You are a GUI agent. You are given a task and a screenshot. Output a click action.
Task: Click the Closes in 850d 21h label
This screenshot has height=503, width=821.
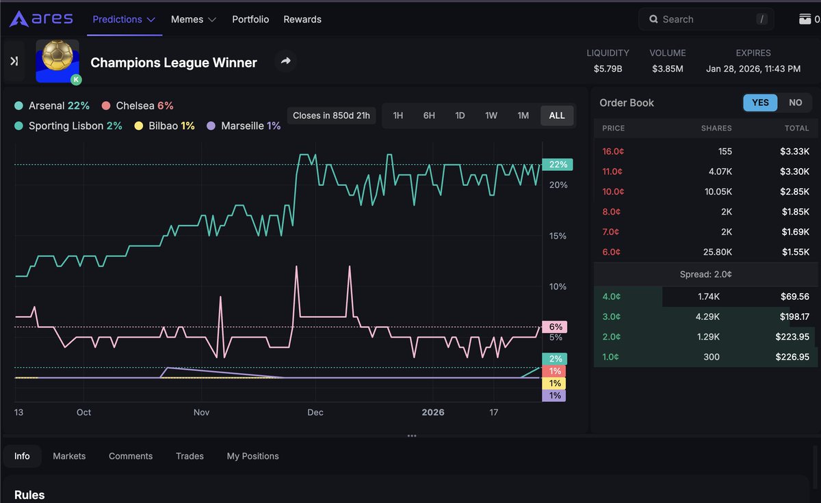331,115
